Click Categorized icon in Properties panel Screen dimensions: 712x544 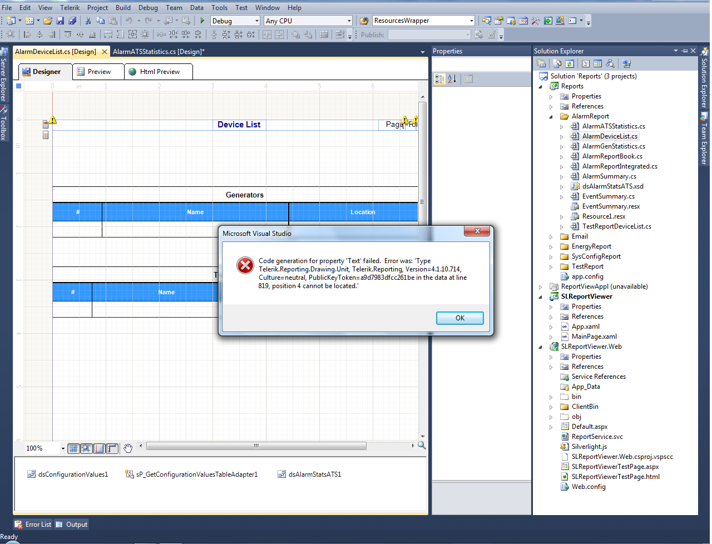[x=439, y=79]
